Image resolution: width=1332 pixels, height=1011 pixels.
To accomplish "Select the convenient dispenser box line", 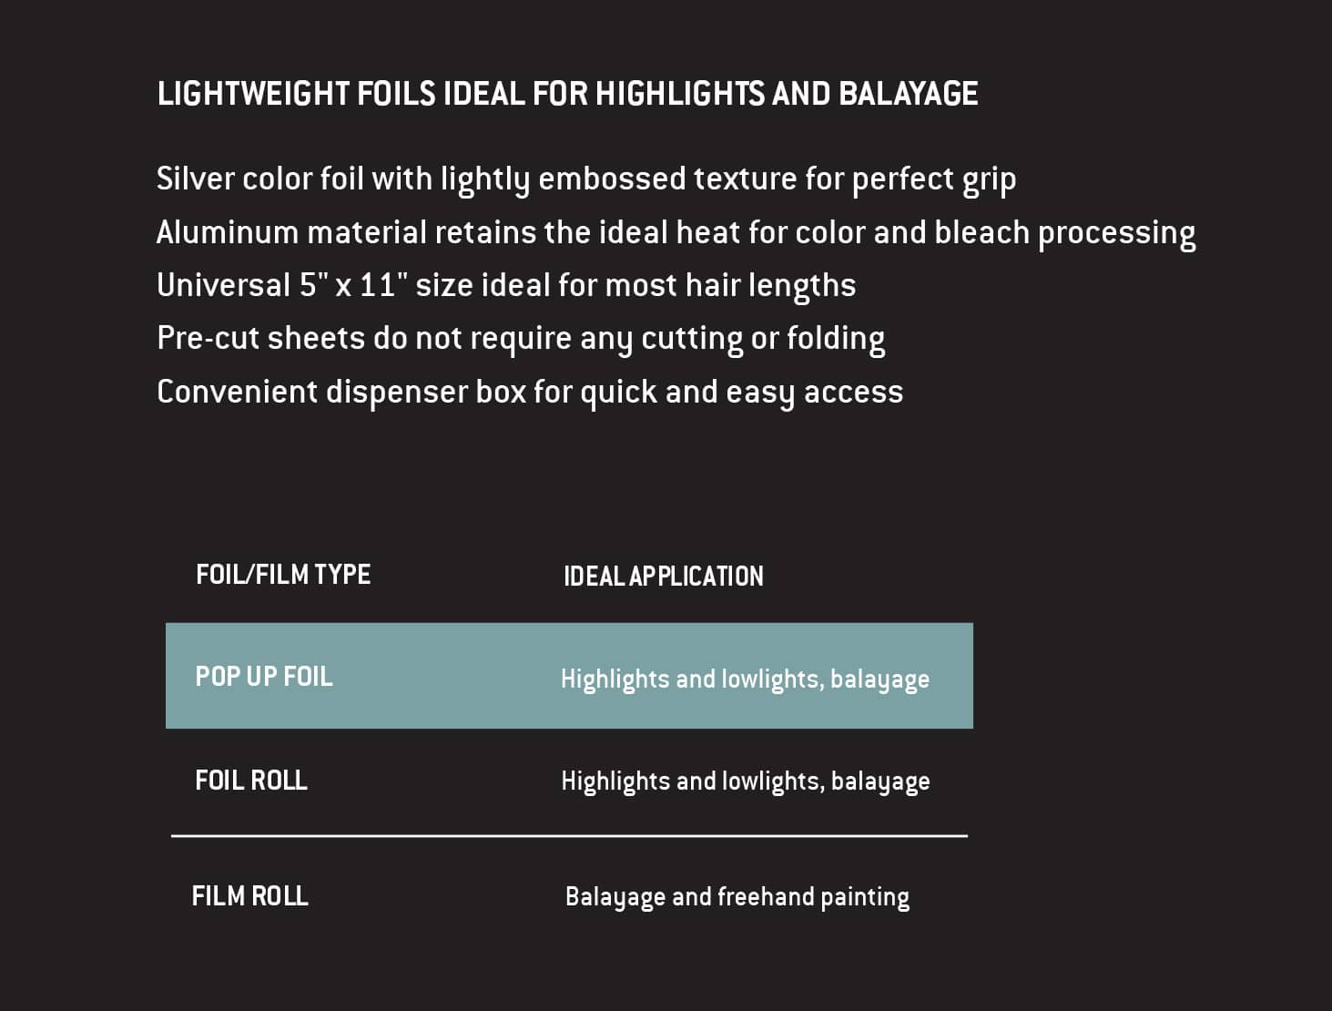I will click(529, 393).
